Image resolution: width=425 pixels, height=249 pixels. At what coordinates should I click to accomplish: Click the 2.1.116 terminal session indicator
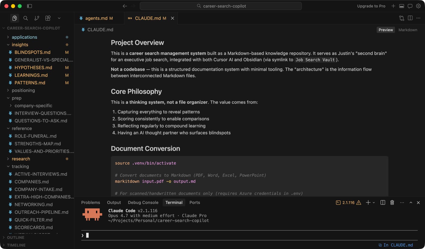click(x=348, y=203)
